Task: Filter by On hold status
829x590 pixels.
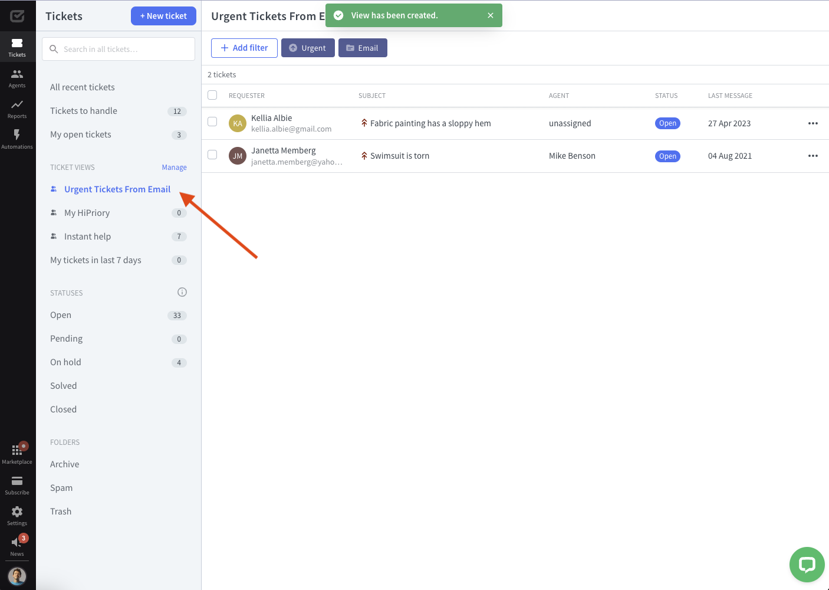Action: [119, 362]
